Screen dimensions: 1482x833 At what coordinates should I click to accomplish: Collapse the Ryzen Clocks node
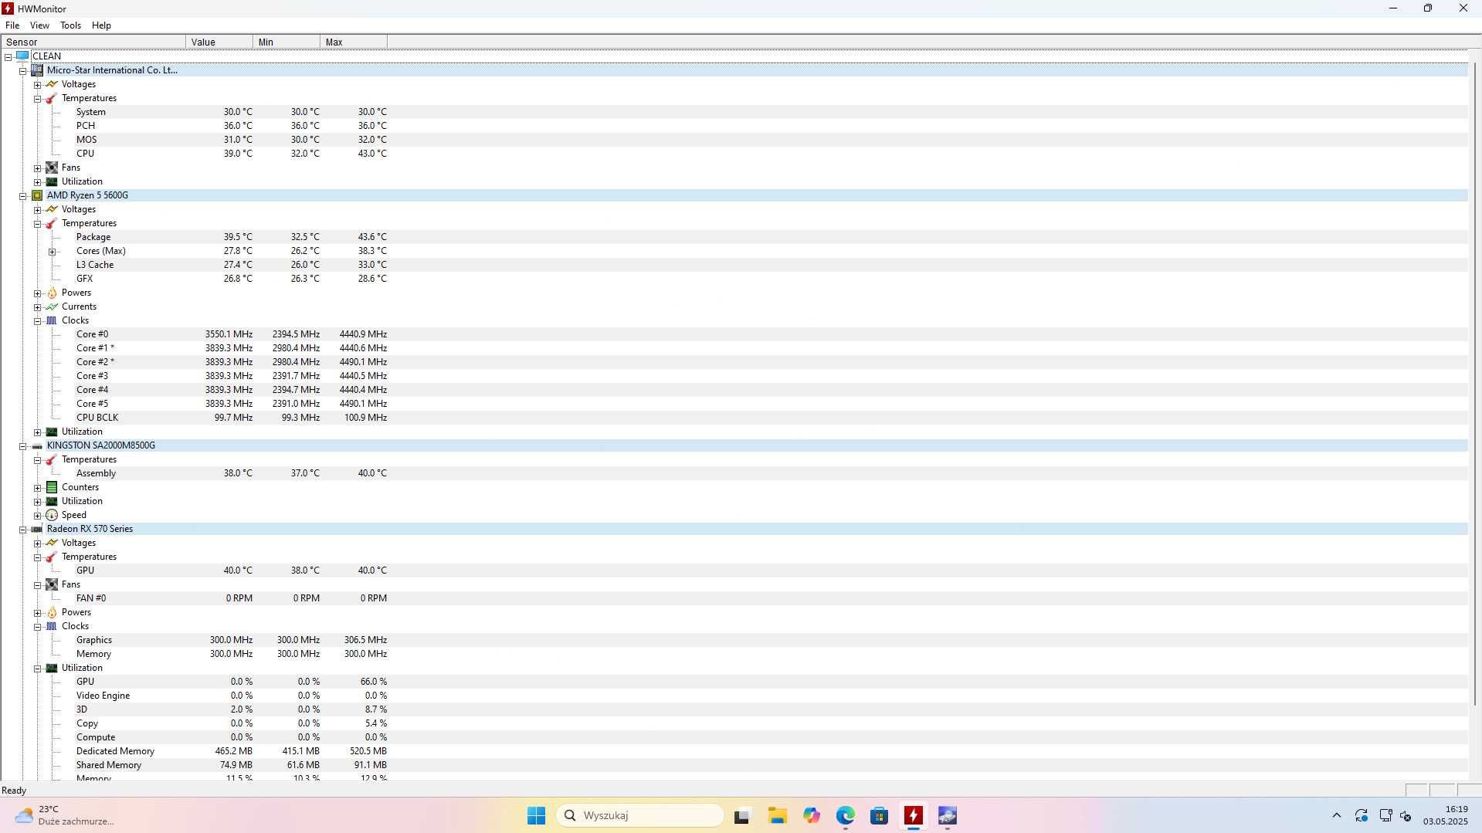(x=38, y=320)
